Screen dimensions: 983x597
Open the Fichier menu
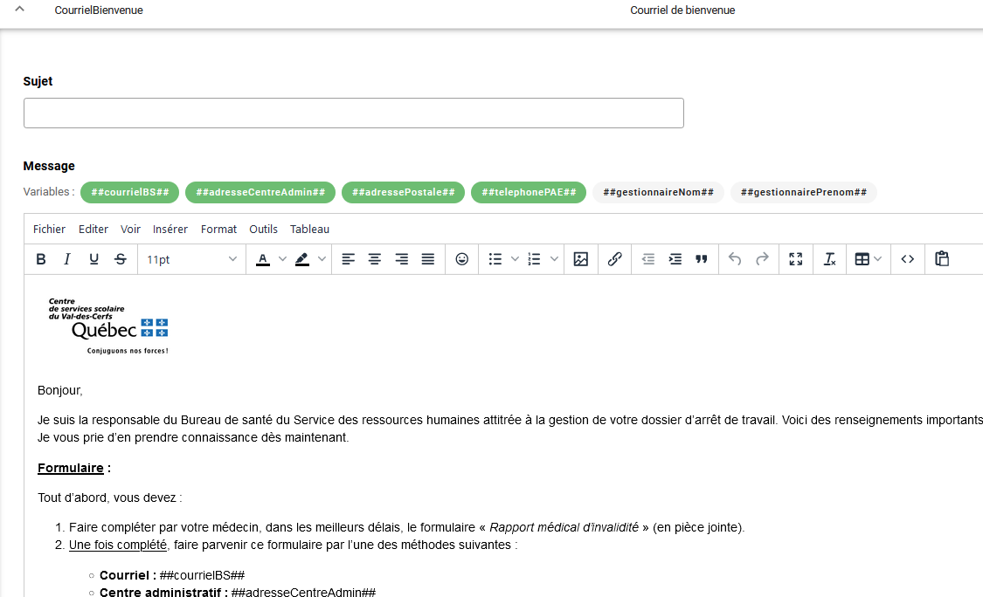coord(49,229)
